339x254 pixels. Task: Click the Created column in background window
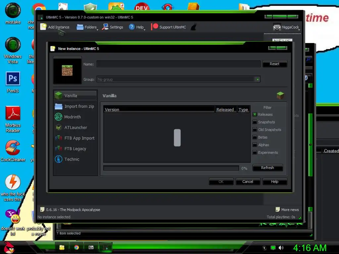[331, 151]
